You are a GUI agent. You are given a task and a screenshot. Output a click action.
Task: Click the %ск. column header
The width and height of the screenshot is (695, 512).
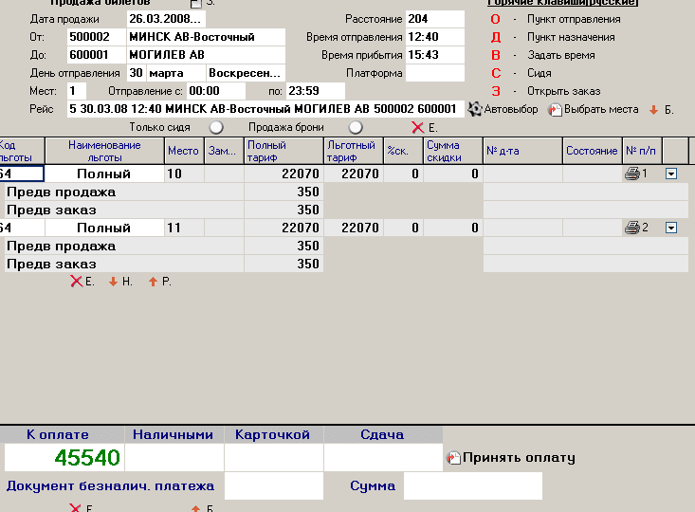(403, 151)
